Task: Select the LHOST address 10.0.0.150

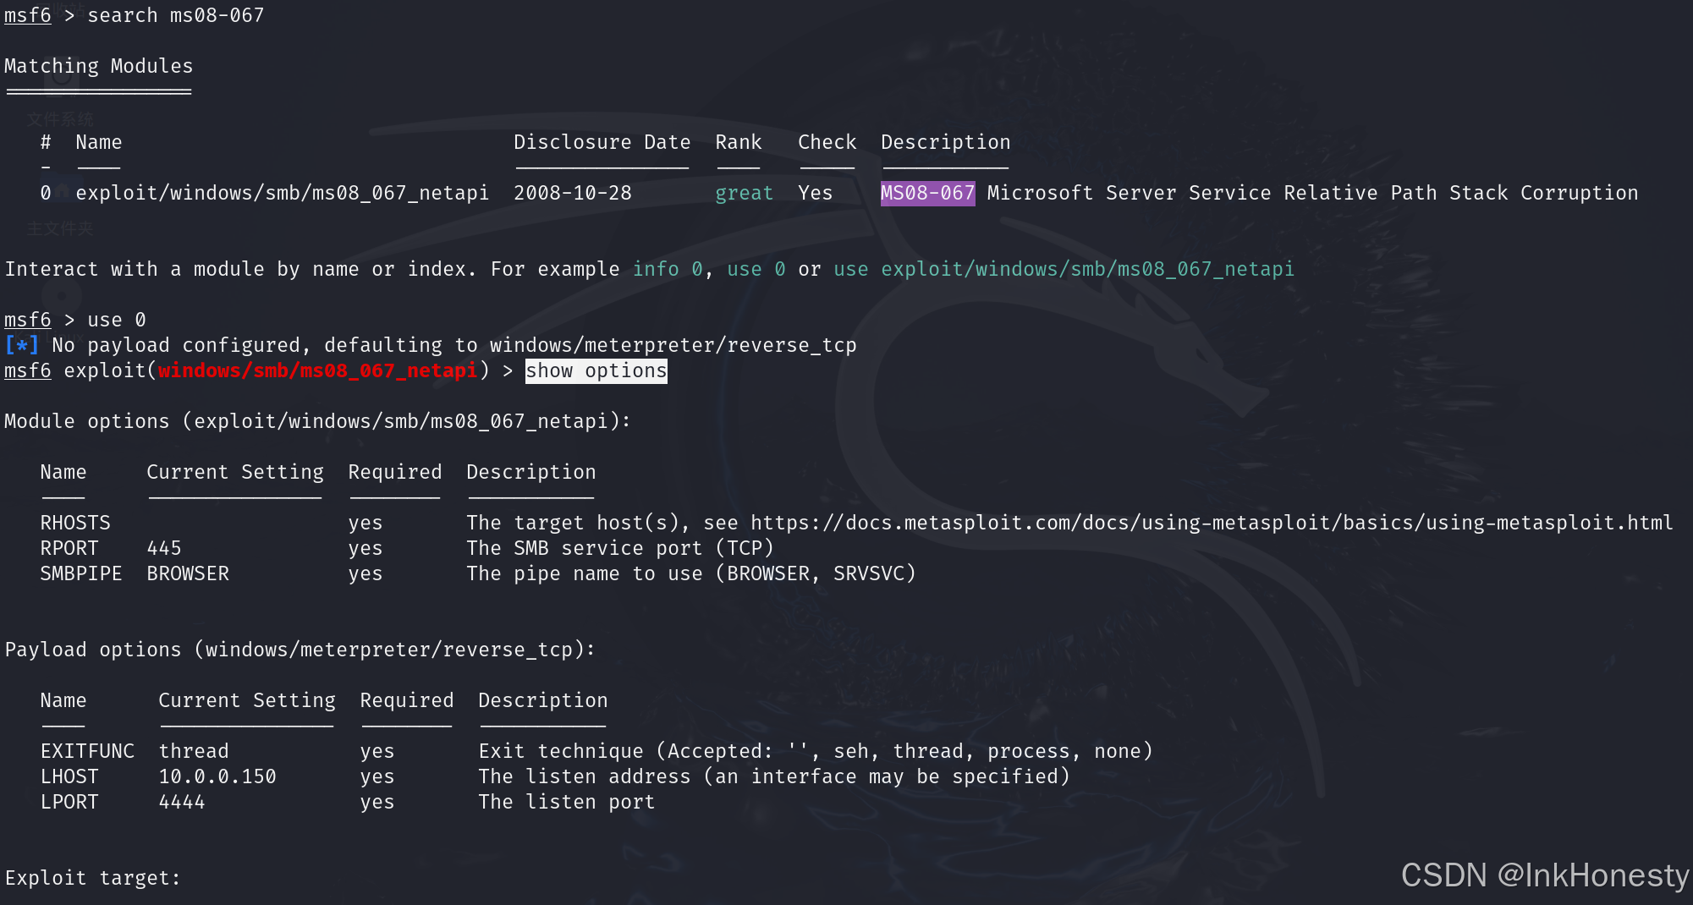Action: [x=217, y=776]
